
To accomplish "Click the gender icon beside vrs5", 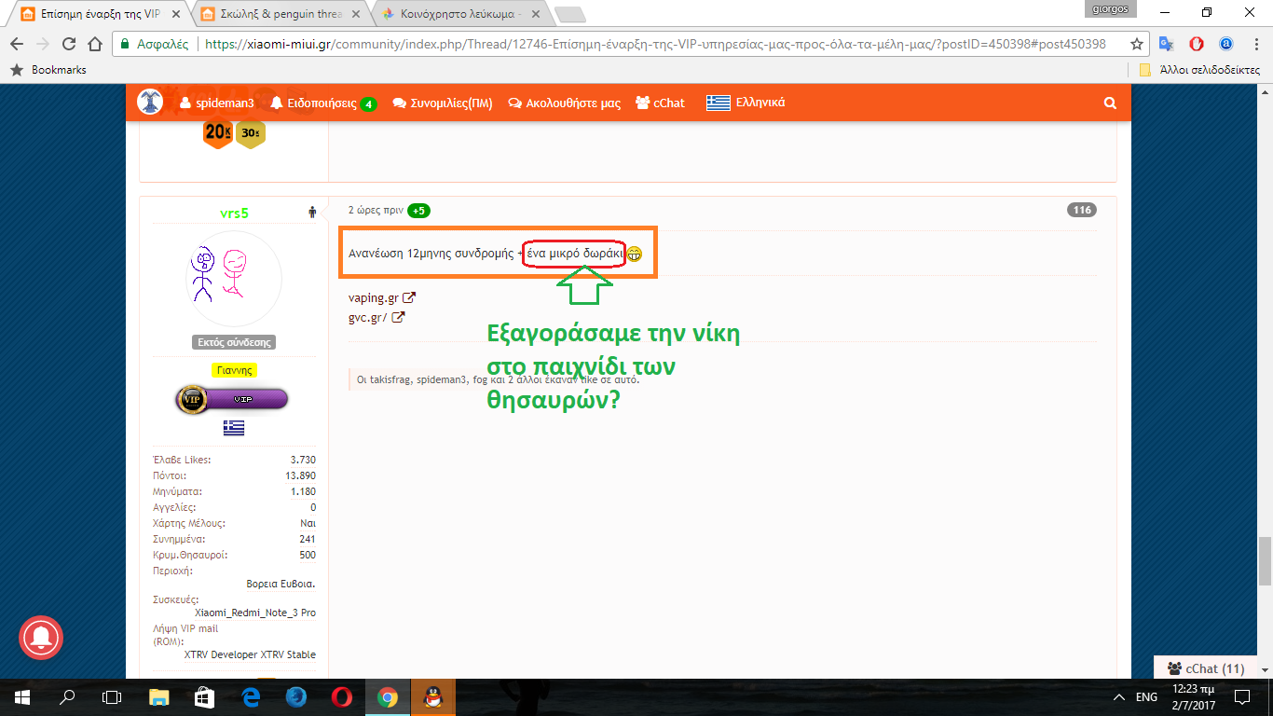I will (312, 213).
